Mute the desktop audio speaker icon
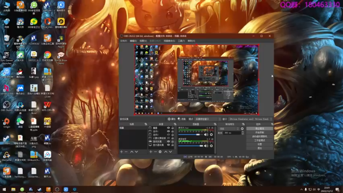This screenshot has height=193, width=343. (206, 146)
